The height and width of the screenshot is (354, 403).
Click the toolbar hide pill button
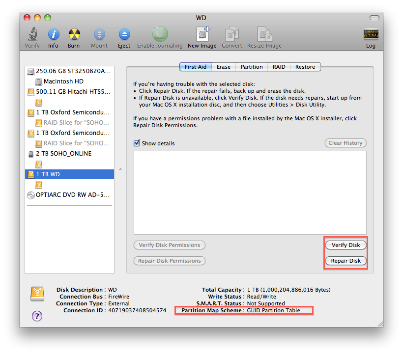pos(374,18)
